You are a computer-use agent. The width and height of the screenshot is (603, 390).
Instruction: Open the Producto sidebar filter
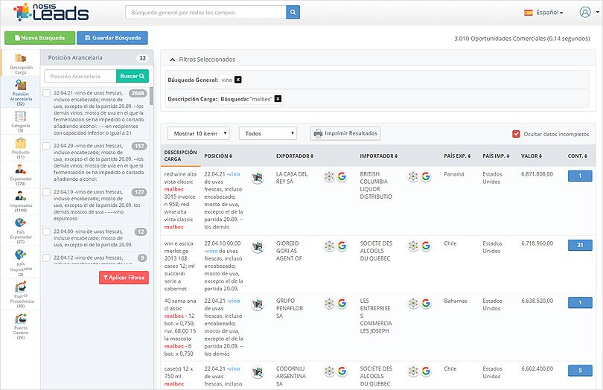[21, 148]
